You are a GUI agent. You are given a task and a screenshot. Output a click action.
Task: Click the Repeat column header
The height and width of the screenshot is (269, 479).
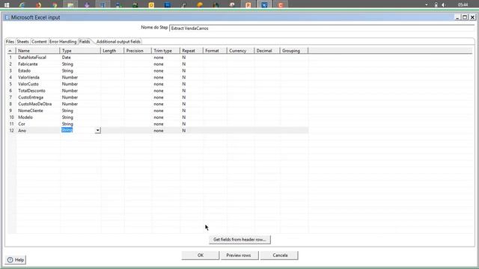pyautogui.click(x=192, y=51)
